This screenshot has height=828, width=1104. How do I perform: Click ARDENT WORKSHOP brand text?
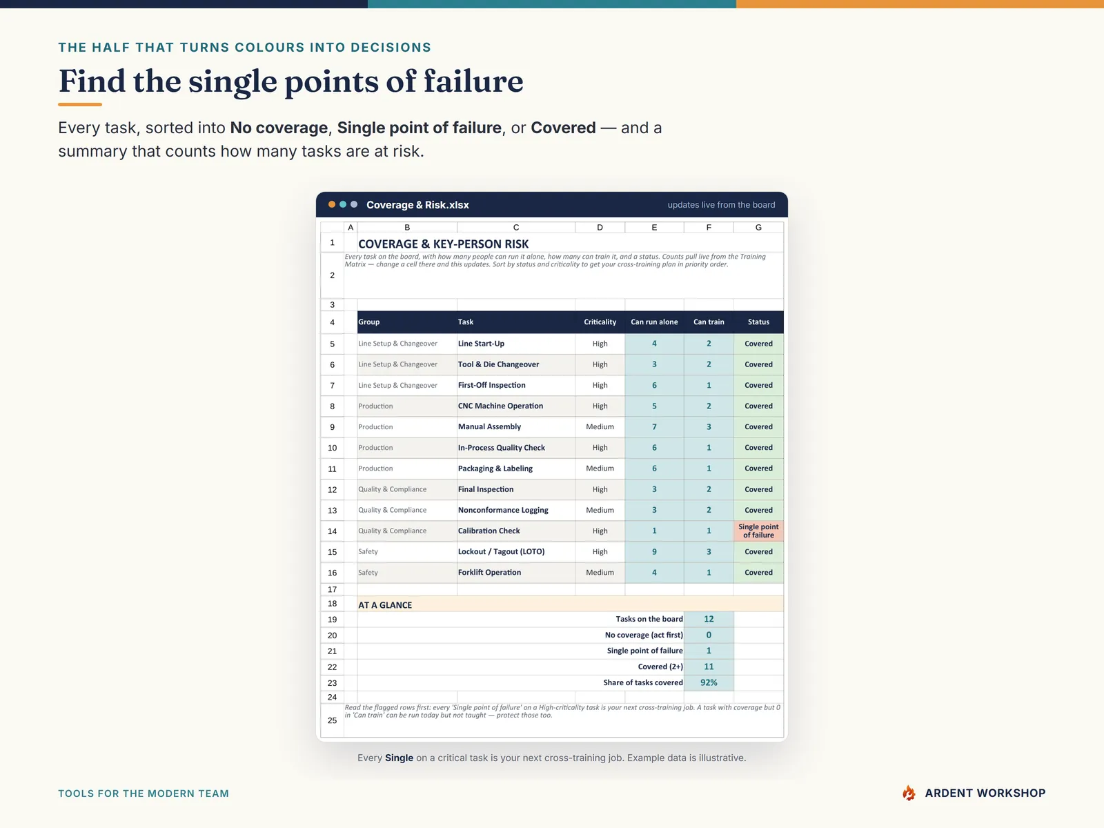point(985,793)
